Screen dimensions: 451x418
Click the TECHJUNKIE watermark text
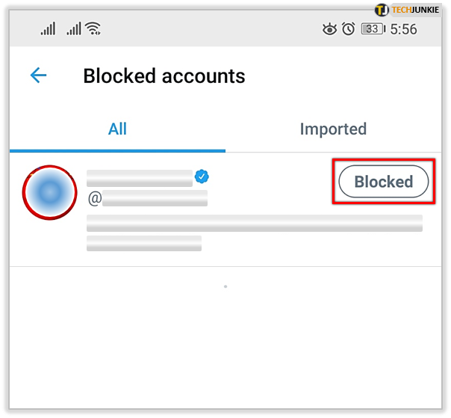(x=417, y=10)
